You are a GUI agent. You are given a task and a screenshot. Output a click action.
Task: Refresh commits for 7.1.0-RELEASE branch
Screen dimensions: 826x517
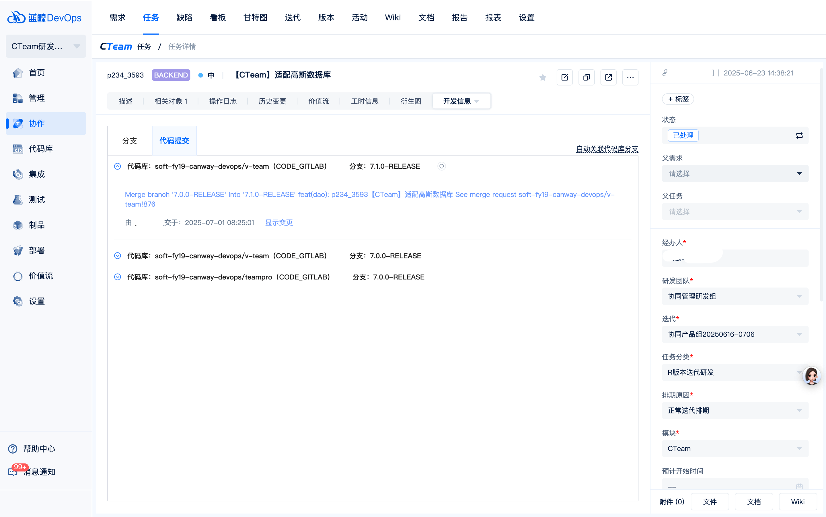coord(441,166)
